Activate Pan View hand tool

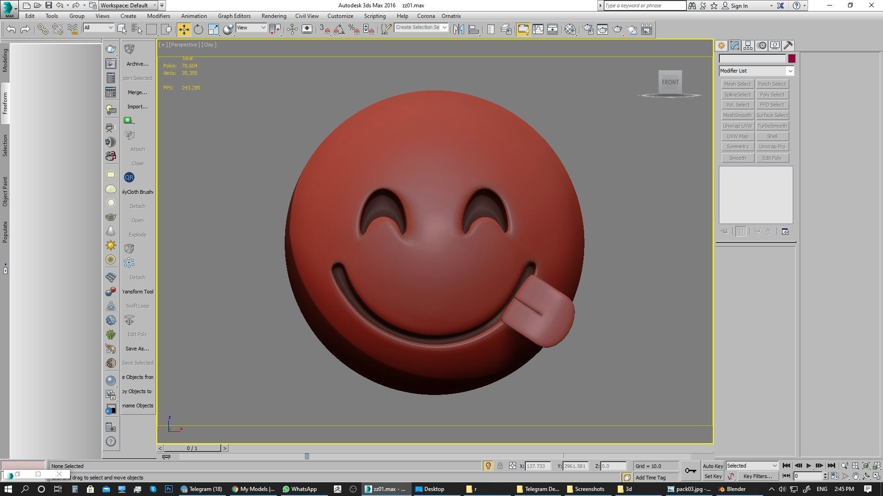tap(855, 476)
